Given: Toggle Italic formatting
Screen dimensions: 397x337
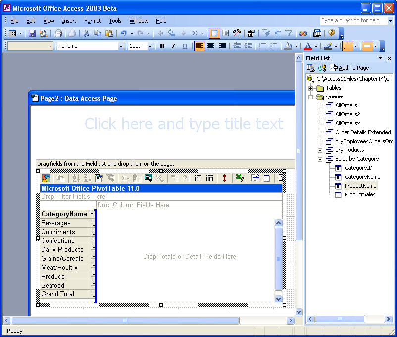Looking at the screenshot, I should click(173, 46).
